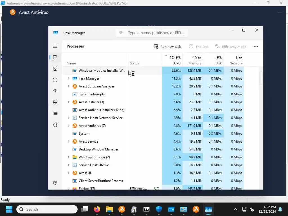Screen dimensions: 288x216
Task: Expand the Task Manager process row
Action: 69,78
